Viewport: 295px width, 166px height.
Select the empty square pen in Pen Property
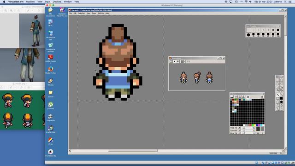pos(248,30)
